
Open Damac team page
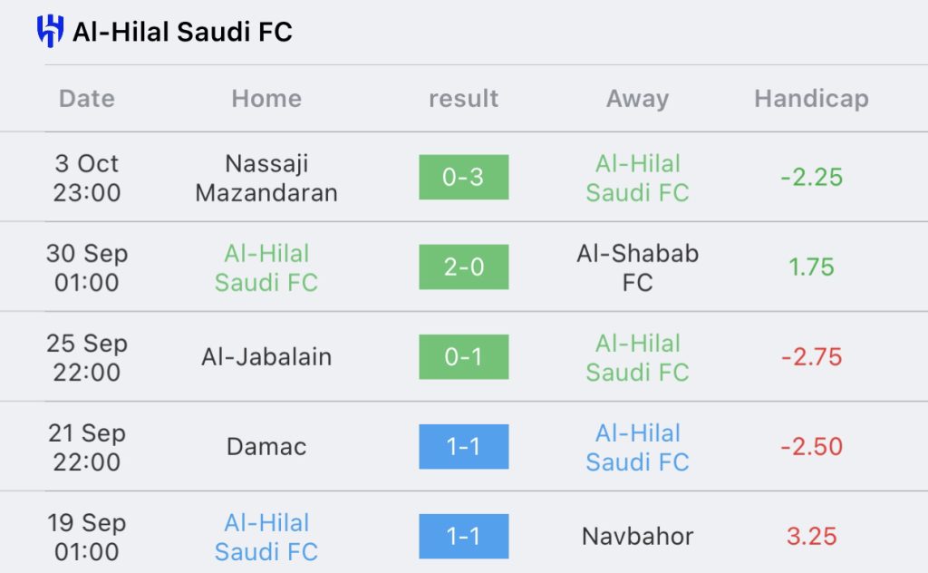pos(266,447)
